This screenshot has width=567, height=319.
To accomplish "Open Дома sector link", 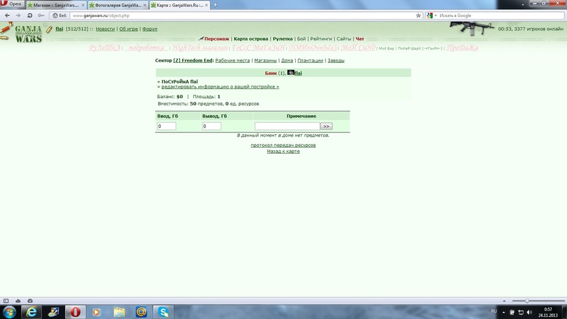I will tap(287, 60).
